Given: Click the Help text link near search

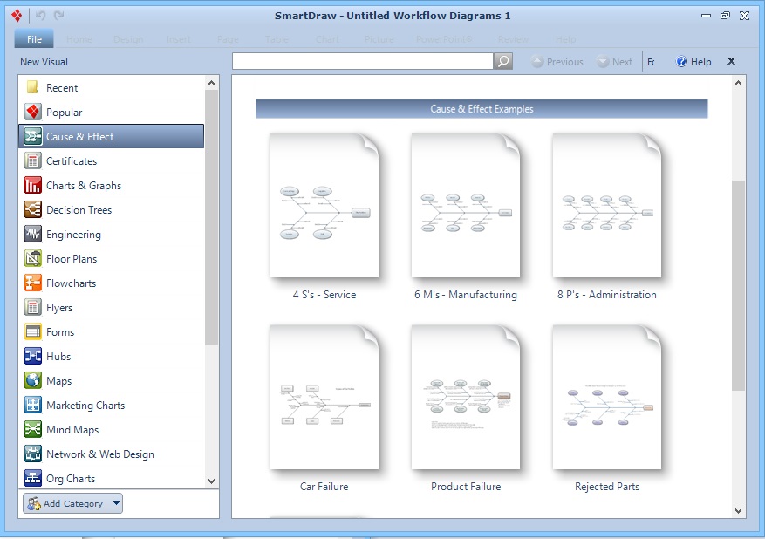Looking at the screenshot, I should [700, 62].
